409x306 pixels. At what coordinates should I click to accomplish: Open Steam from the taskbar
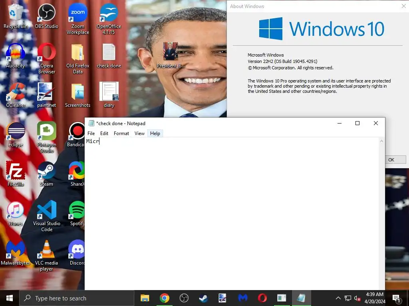click(x=203, y=298)
